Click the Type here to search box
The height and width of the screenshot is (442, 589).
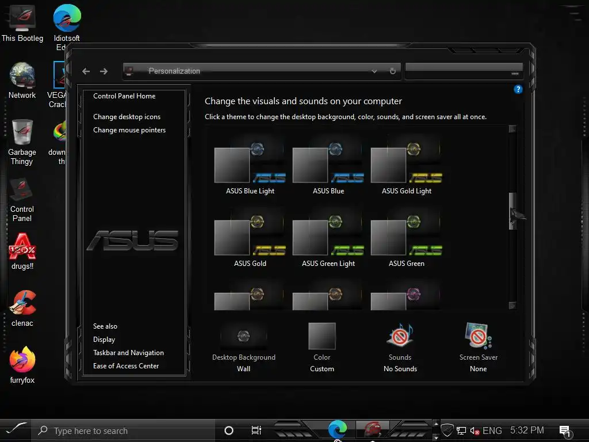pos(124,430)
